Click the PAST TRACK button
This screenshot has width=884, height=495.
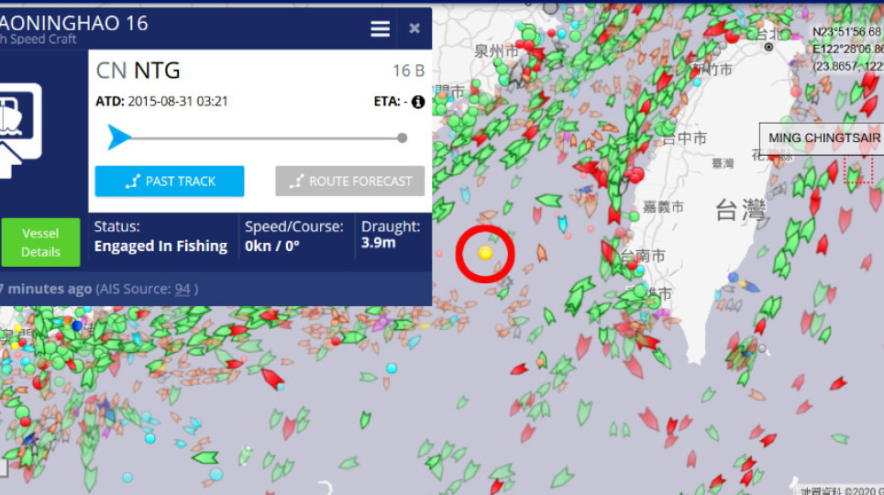point(169,181)
